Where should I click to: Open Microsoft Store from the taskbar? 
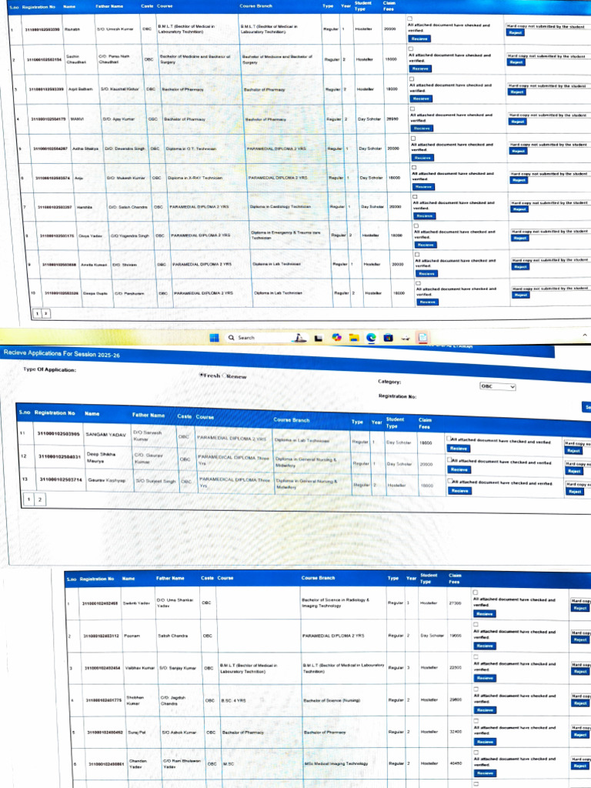[x=388, y=338]
